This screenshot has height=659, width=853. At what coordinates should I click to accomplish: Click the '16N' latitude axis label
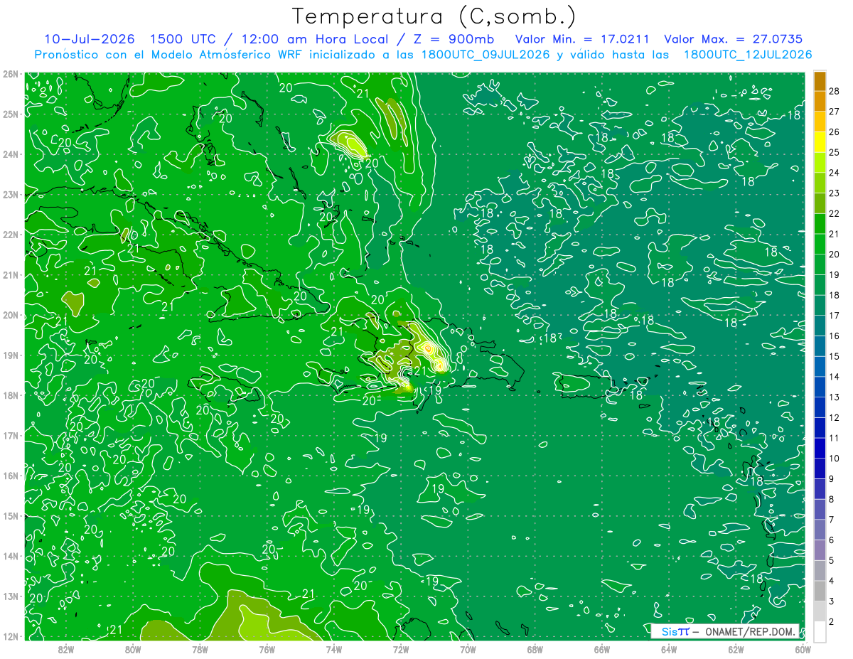coord(10,476)
